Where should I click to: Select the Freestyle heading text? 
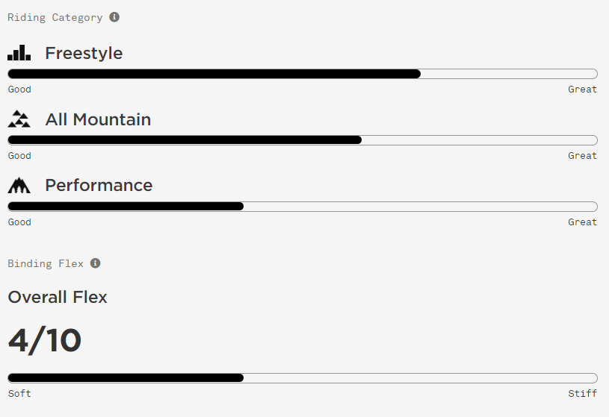84,53
